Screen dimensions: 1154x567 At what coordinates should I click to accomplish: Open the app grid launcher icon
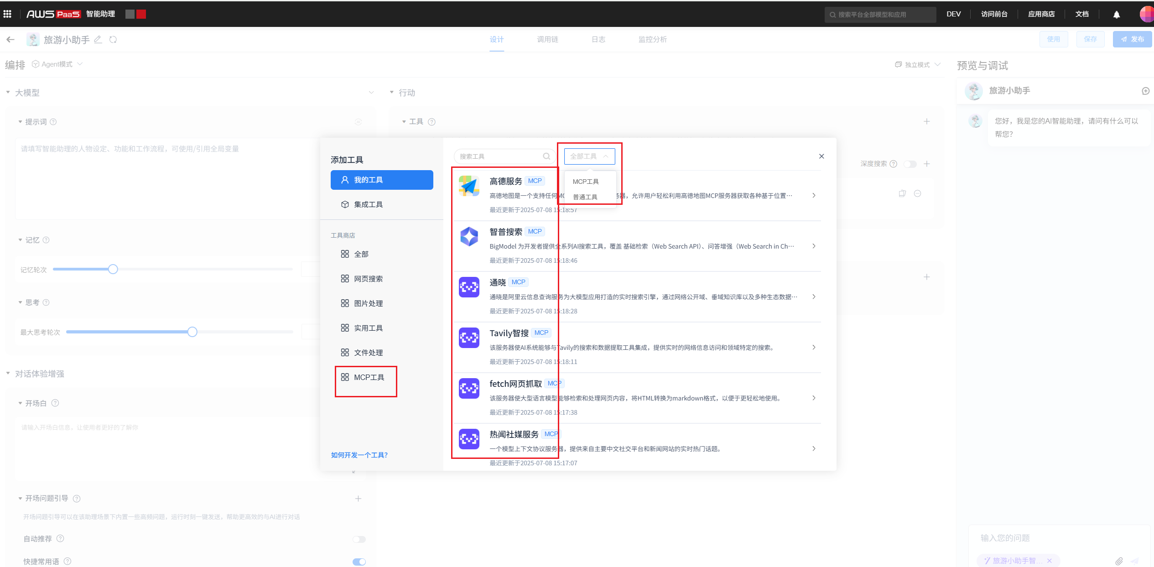[7, 14]
